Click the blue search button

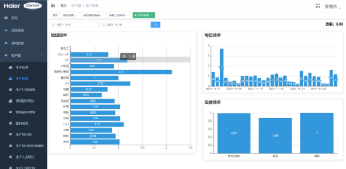click(155, 24)
